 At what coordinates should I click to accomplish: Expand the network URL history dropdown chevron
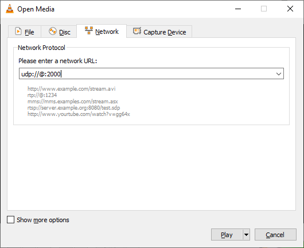(279, 73)
